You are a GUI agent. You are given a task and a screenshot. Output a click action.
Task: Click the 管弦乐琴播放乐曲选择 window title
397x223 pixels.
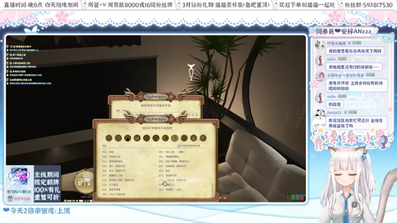pos(157,128)
